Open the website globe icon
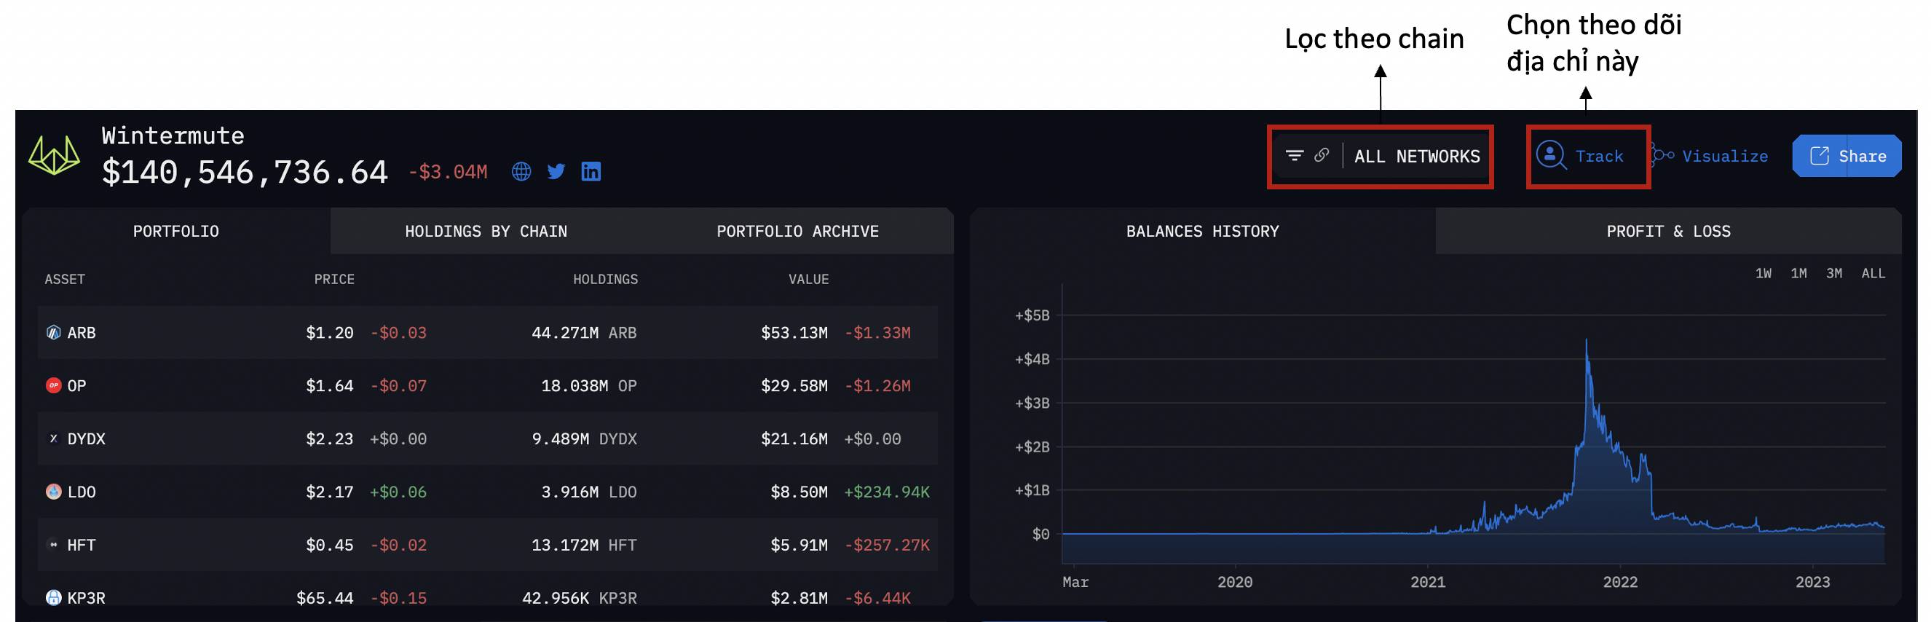1931x622 pixels. [x=521, y=172]
